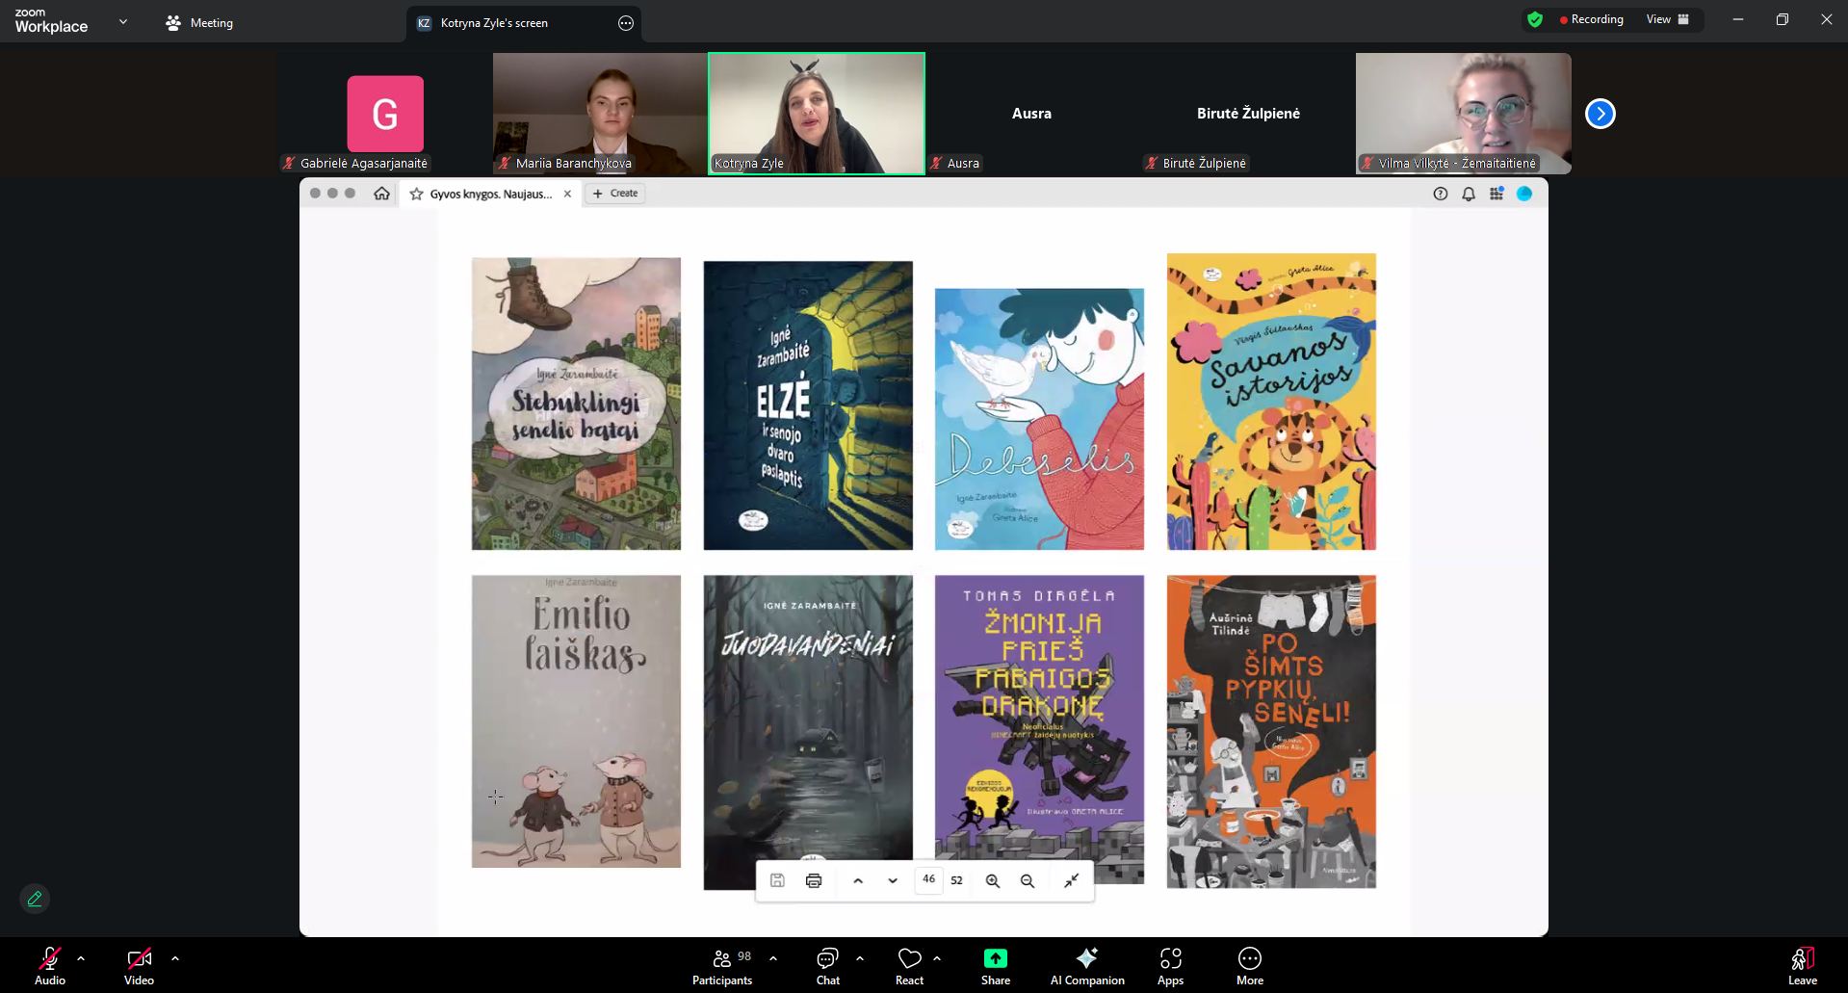Expand the video settings arrow
This screenshot has width=1848, height=993.
click(x=175, y=958)
